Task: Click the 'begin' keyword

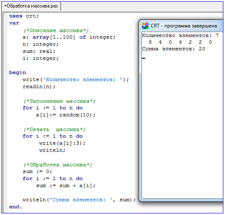Action: click(18, 72)
